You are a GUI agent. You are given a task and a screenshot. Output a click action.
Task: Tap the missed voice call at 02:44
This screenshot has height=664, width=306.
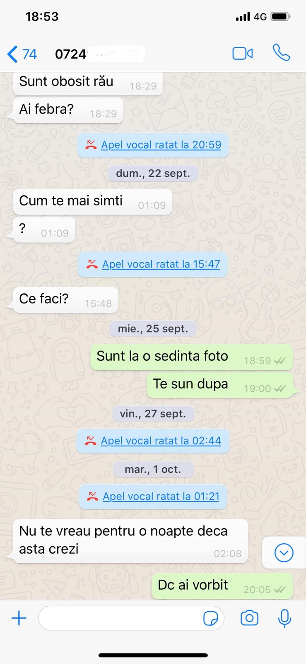(153, 441)
